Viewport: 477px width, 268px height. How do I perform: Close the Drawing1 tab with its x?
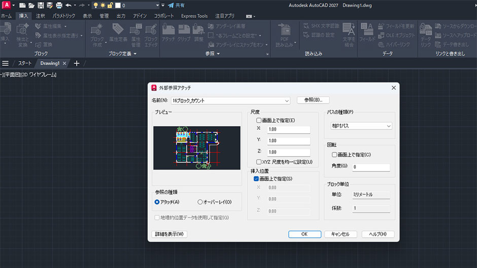64,63
